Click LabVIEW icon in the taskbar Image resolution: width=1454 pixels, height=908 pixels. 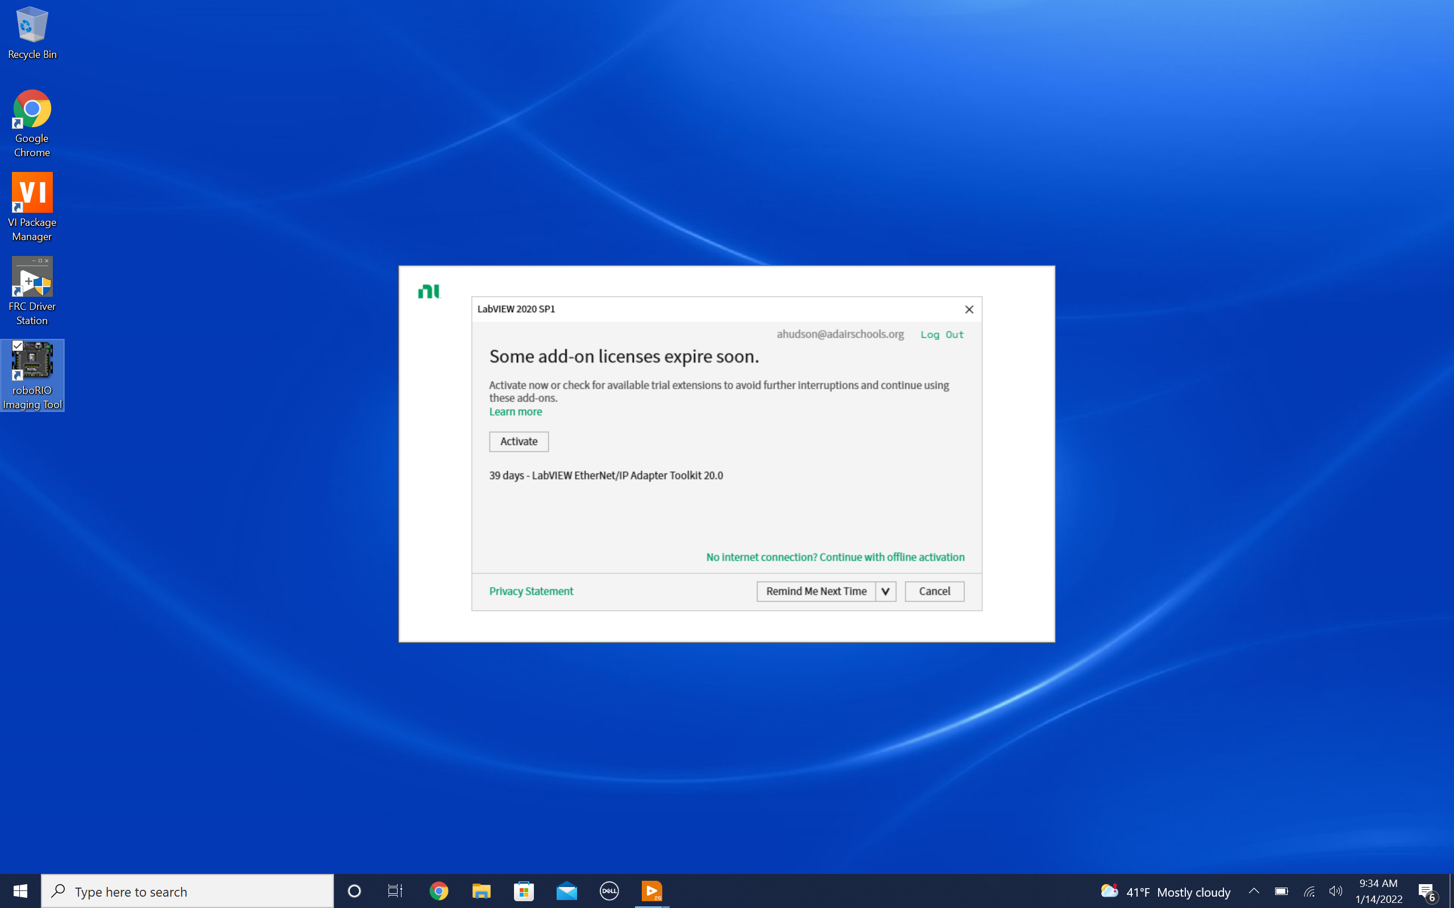tap(652, 890)
